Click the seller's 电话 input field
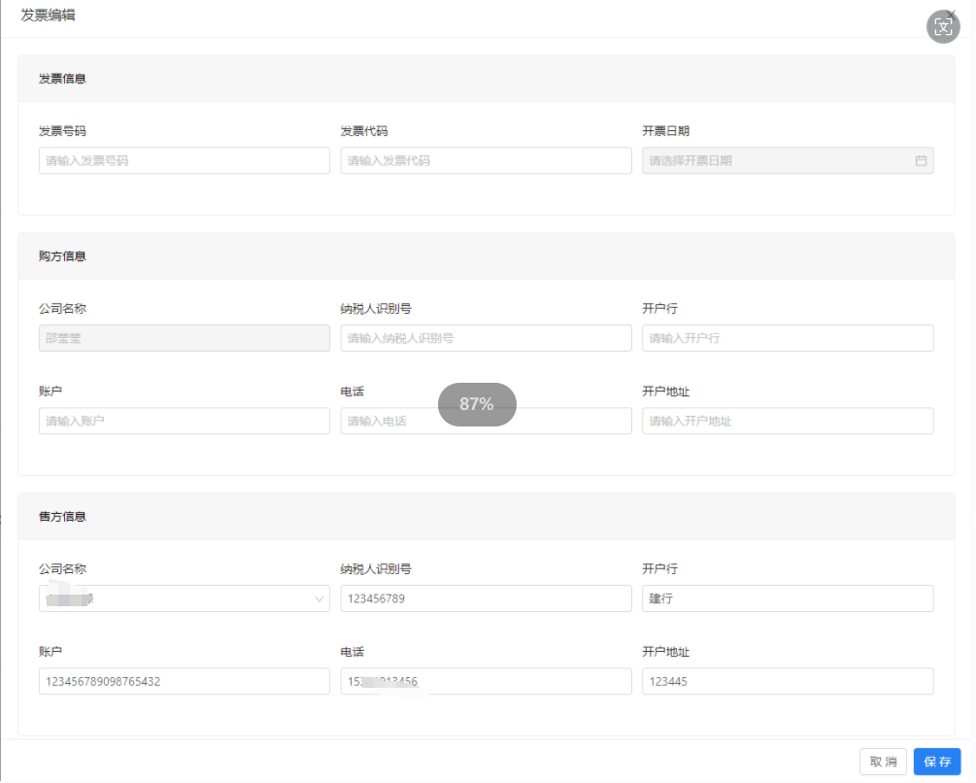The image size is (976, 783). [x=486, y=681]
